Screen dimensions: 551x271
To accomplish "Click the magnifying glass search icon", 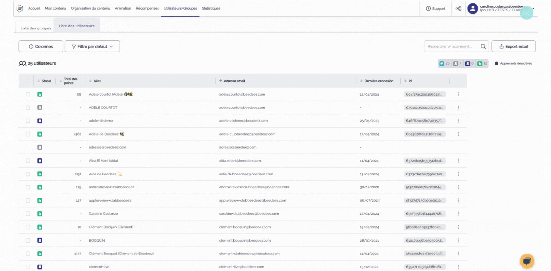I will tap(483, 46).
